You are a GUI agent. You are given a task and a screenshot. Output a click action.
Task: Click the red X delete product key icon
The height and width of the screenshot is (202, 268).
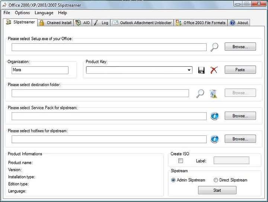pyautogui.click(x=214, y=70)
